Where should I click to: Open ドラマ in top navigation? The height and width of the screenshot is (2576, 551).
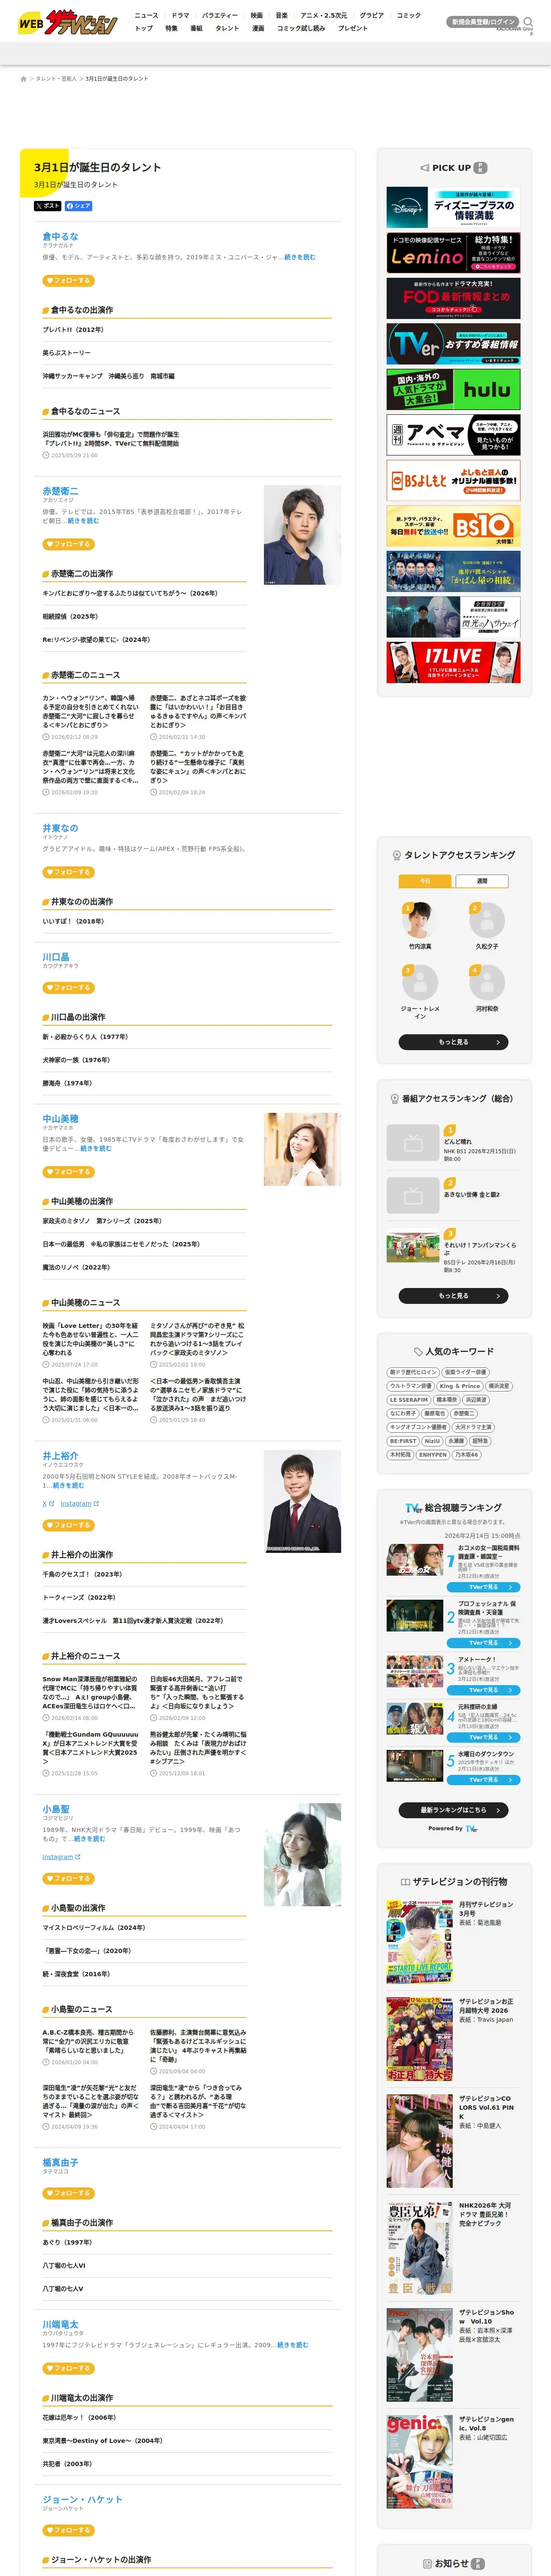(180, 16)
